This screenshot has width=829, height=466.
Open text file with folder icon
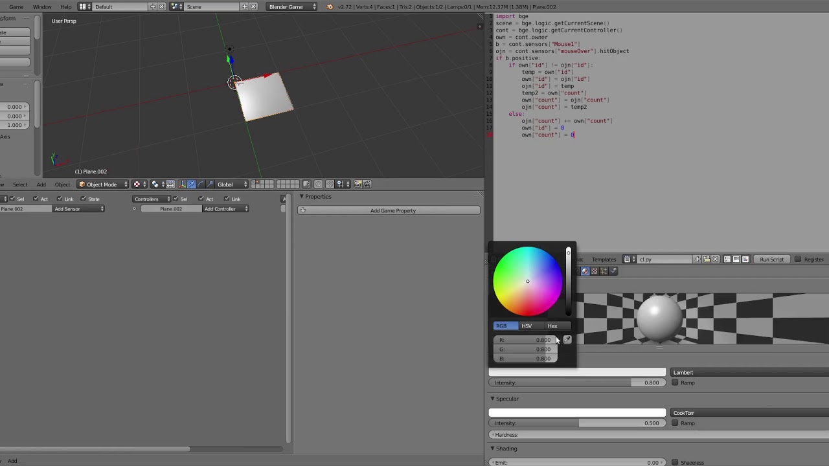707,260
